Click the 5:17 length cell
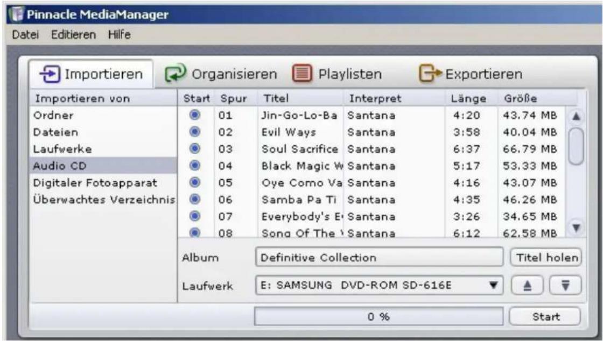Screen dimensions: 603x341 (x=466, y=166)
